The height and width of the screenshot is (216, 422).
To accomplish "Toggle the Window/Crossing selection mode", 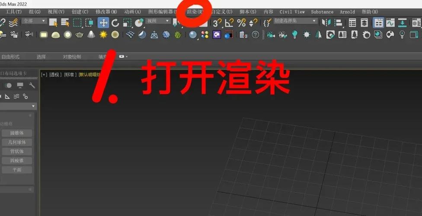I will tap(89, 22).
